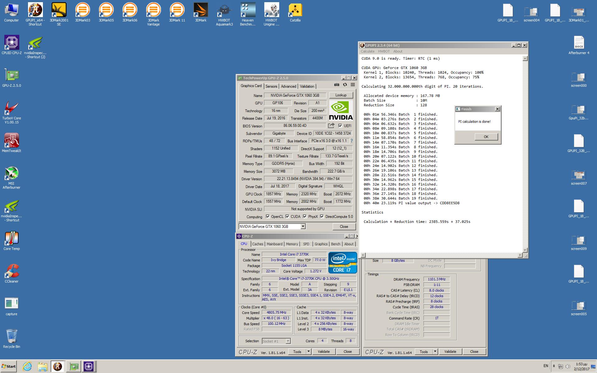Select the HWBOT Aquamark3 desktop icon

point(224,14)
